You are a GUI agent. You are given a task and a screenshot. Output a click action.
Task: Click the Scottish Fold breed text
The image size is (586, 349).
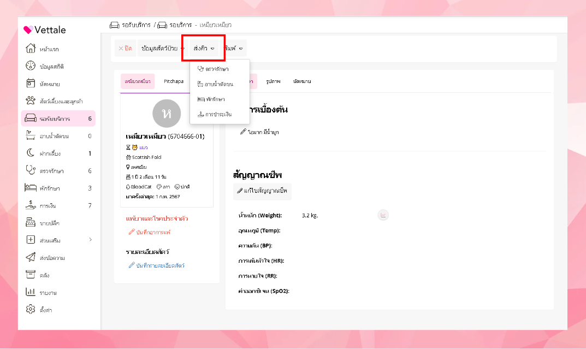point(146,157)
